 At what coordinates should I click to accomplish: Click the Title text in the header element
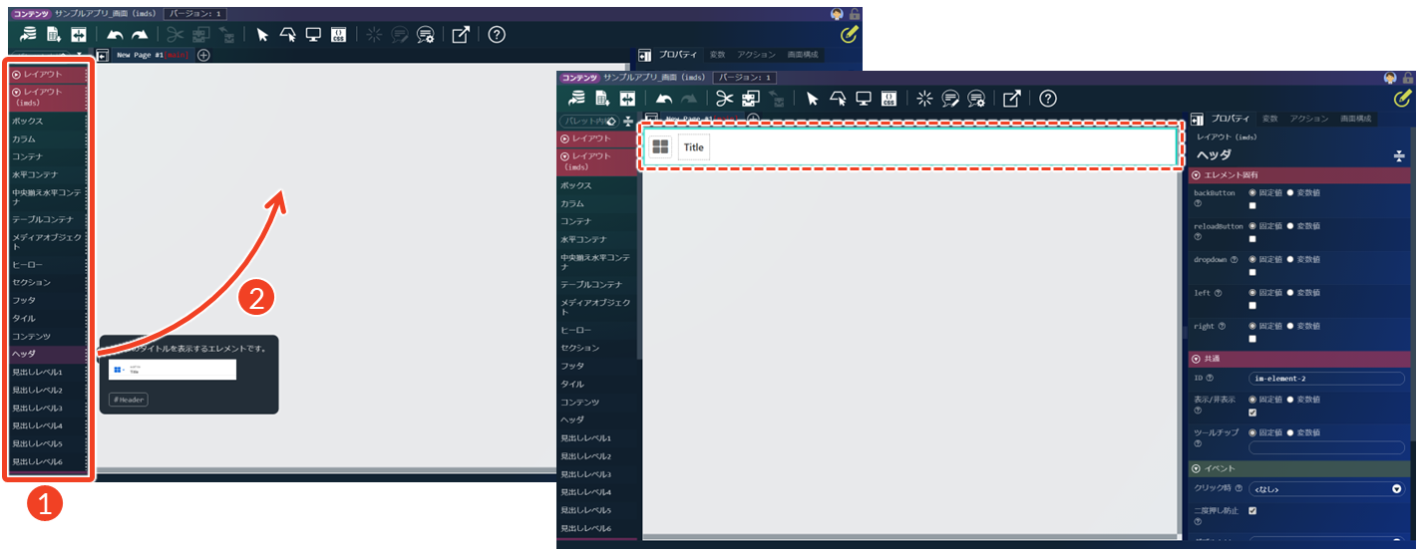click(x=694, y=147)
